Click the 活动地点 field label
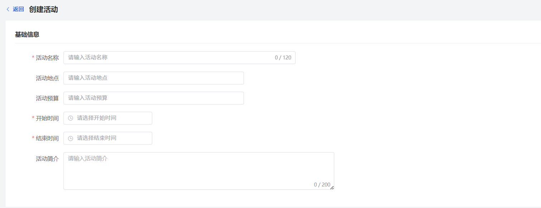 coord(47,78)
